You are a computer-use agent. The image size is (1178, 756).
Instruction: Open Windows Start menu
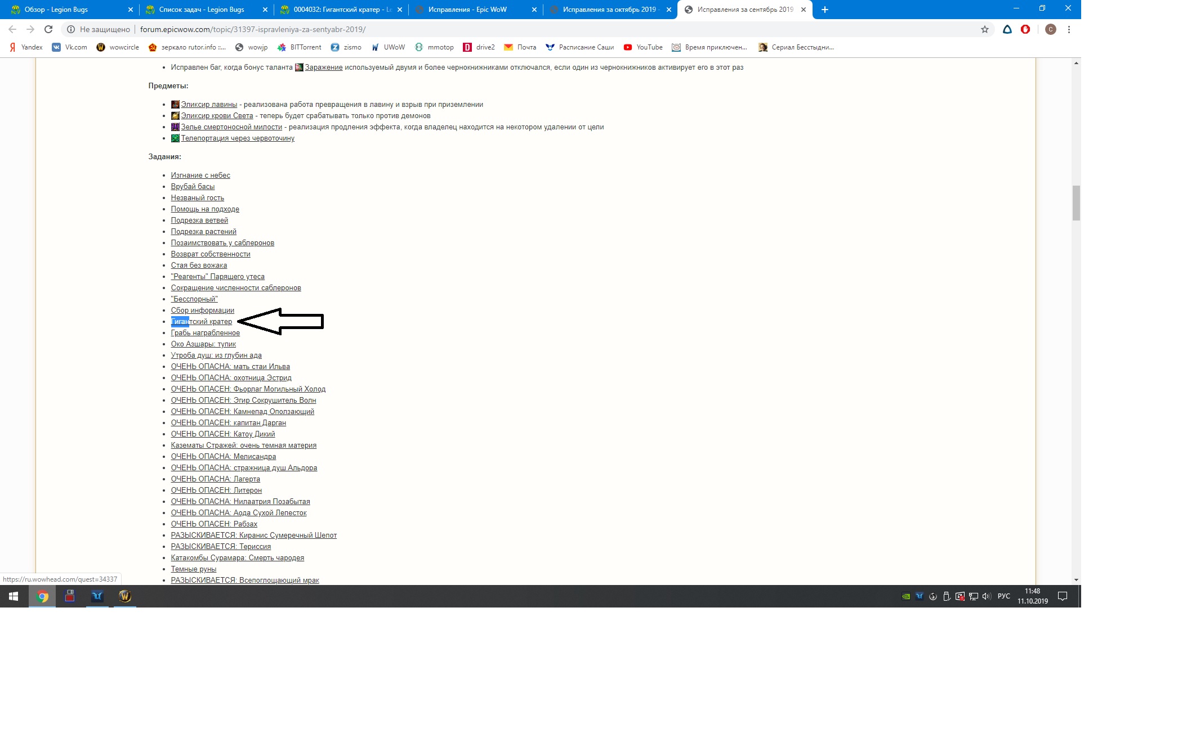[x=14, y=596]
